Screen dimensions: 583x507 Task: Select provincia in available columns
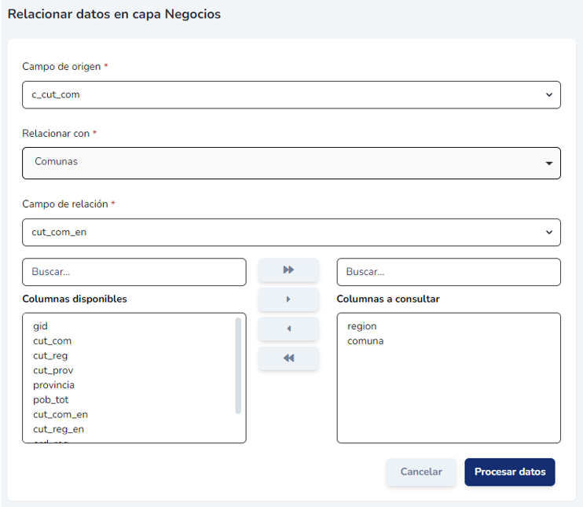pyautogui.click(x=53, y=385)
